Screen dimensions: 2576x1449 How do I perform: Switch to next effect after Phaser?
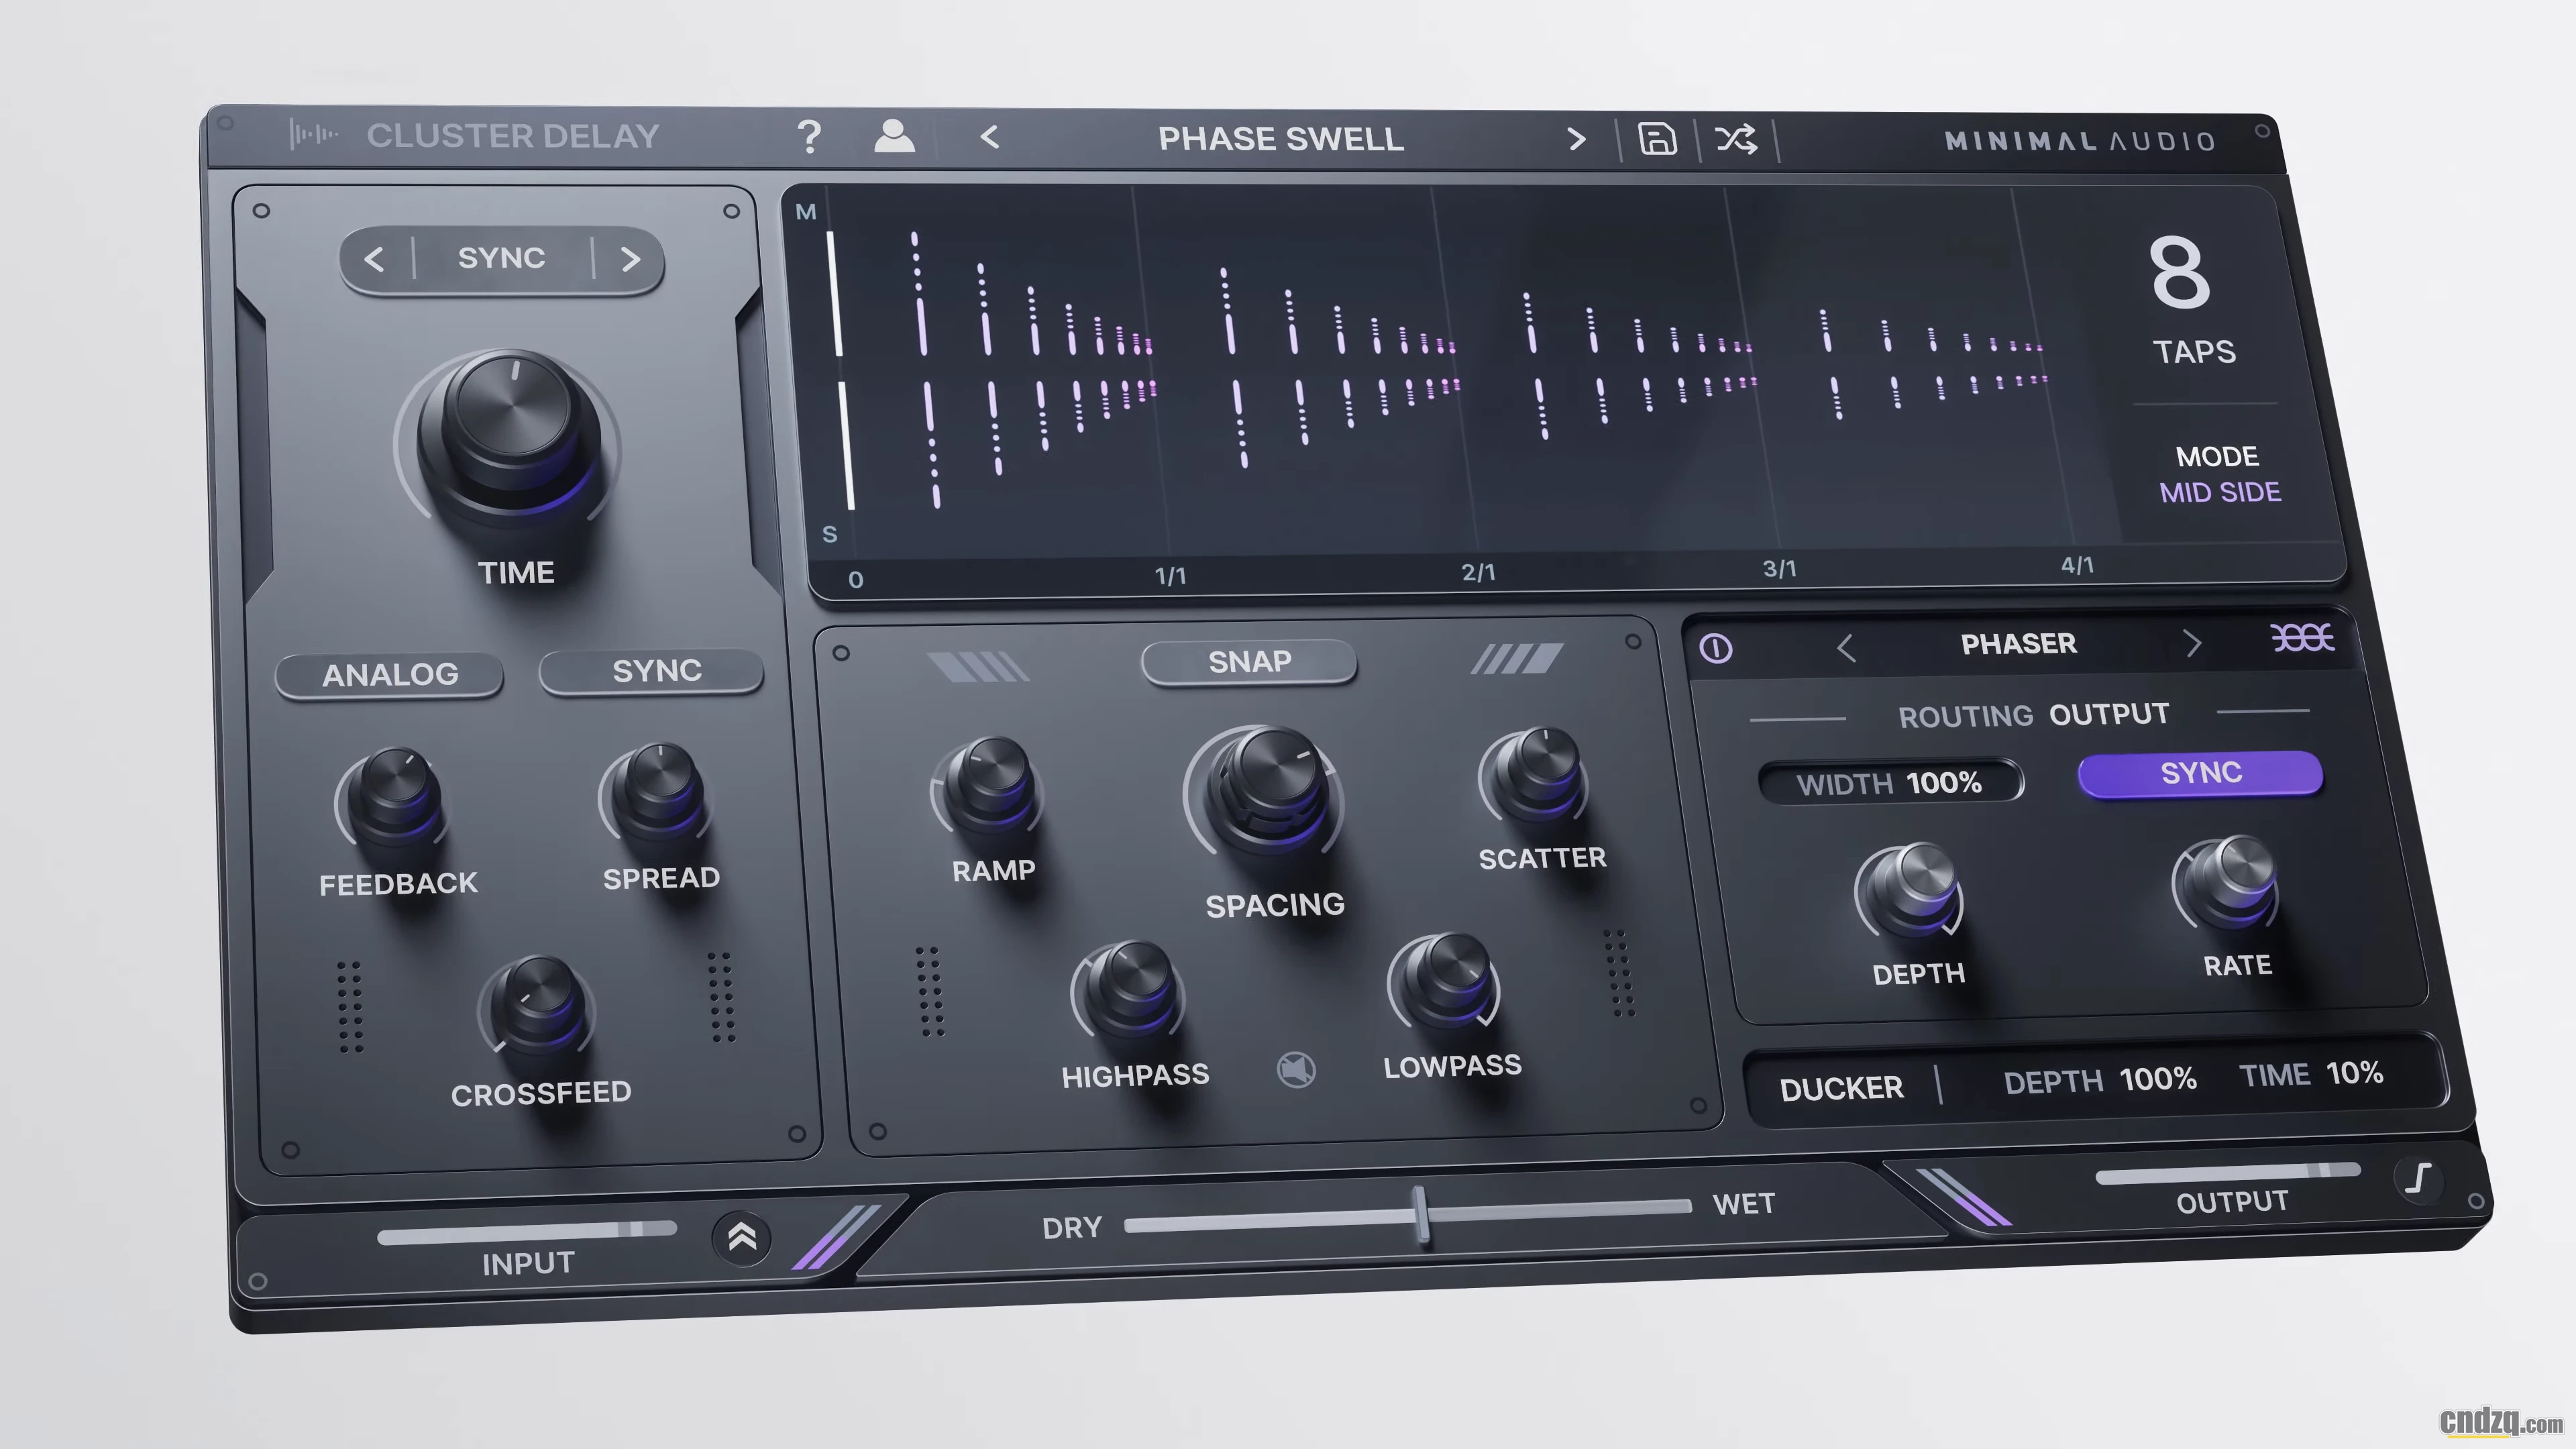pyautogui.click(x=2192, y=643)
